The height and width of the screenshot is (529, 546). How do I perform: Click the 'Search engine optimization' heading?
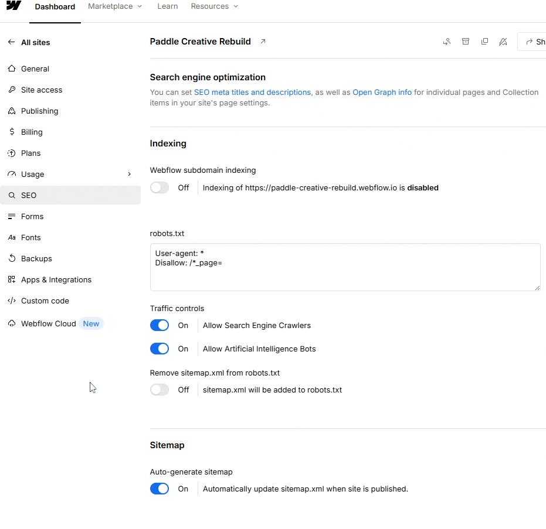tap(208, 77)
